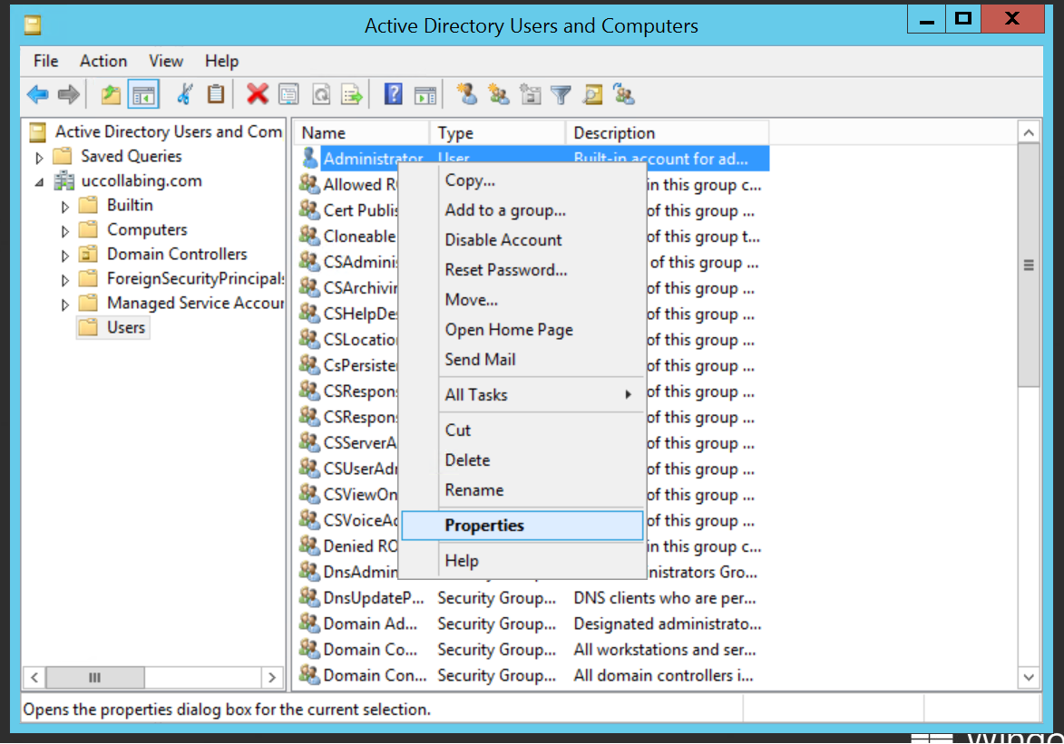Screen dimensions: 1064x744
Task: Create a new user via the toolbar icon
Action: (x=467, y=94)
